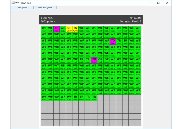Minimize the WY - Town stars window
The width and height of the screenshot is (182, 129).
150,3
